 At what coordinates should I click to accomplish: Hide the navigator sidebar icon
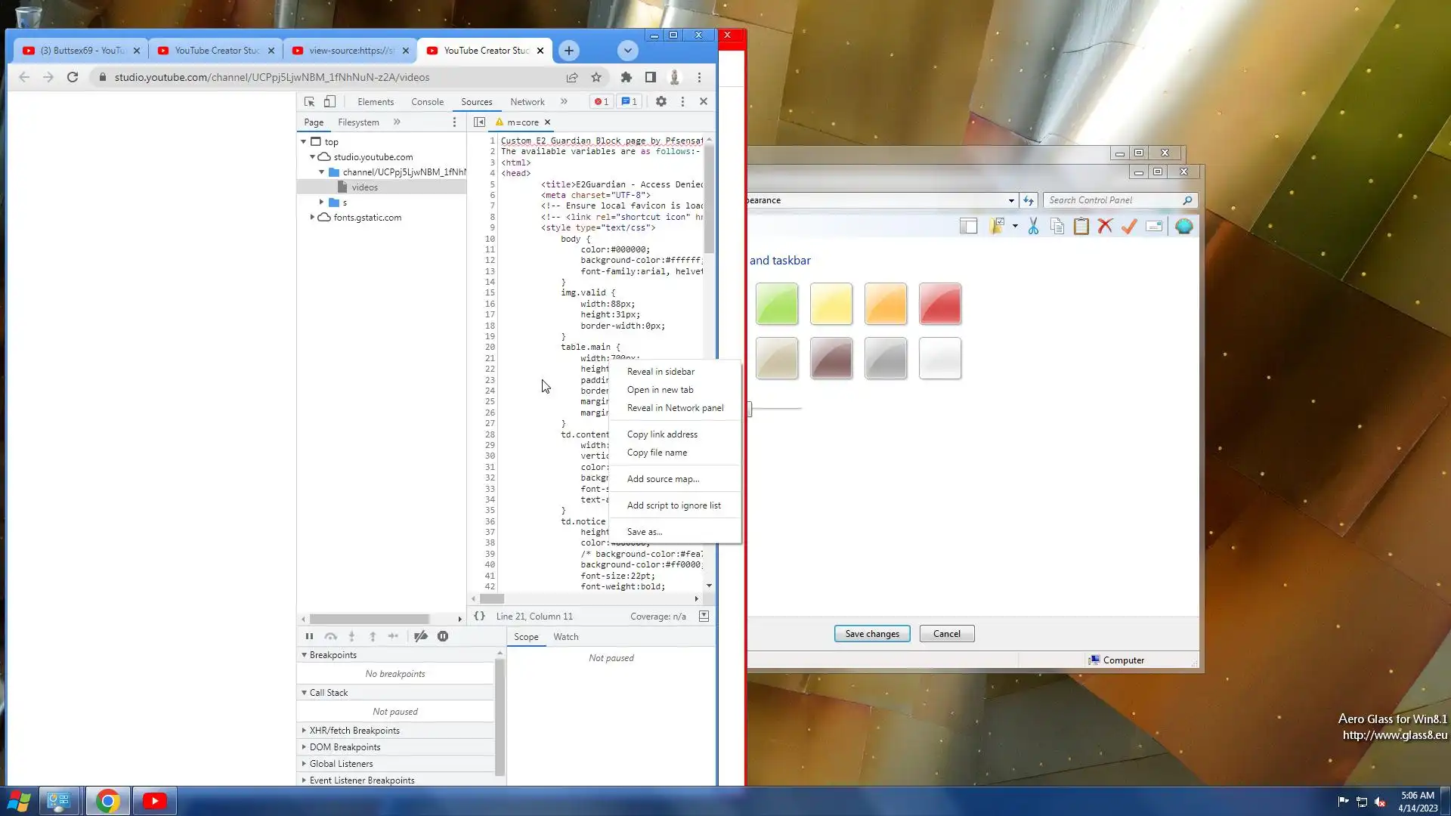(479, 122)
